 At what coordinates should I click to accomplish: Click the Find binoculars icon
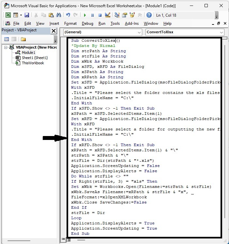click(x=58, y=15)
